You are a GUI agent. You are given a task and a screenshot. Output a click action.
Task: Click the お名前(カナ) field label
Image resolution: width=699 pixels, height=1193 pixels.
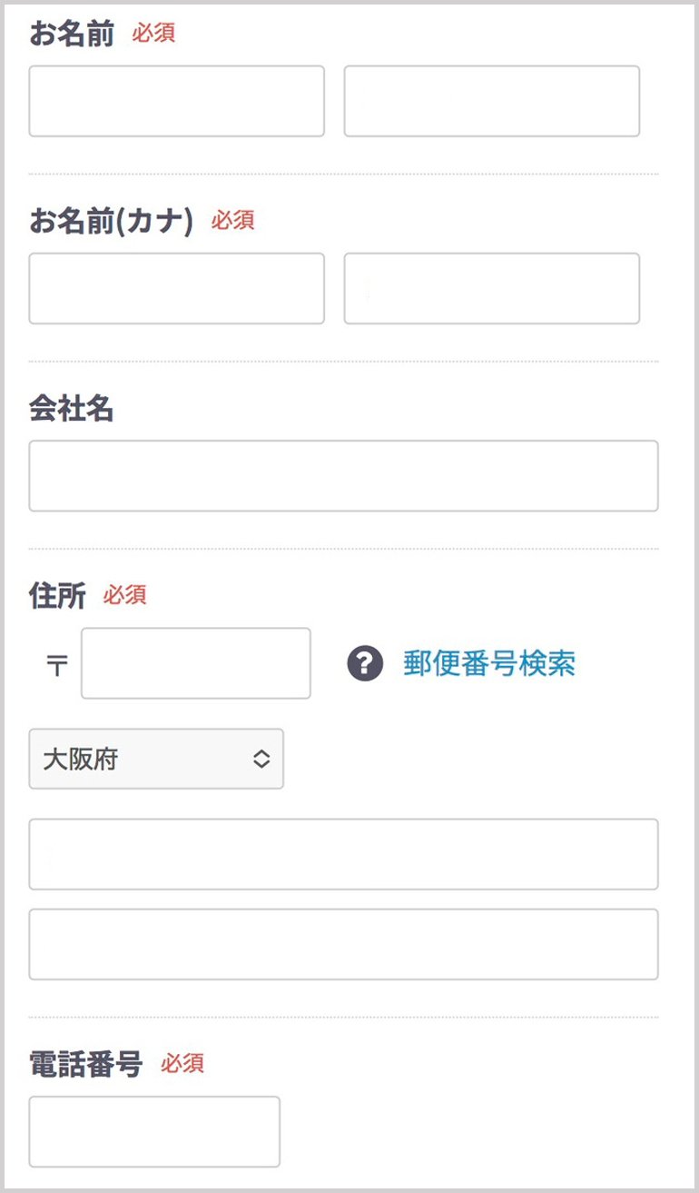112,221
